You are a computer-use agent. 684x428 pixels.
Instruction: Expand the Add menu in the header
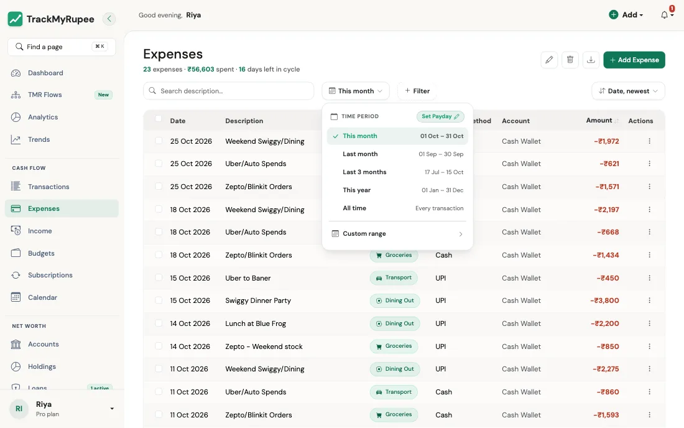click(626, 15)
